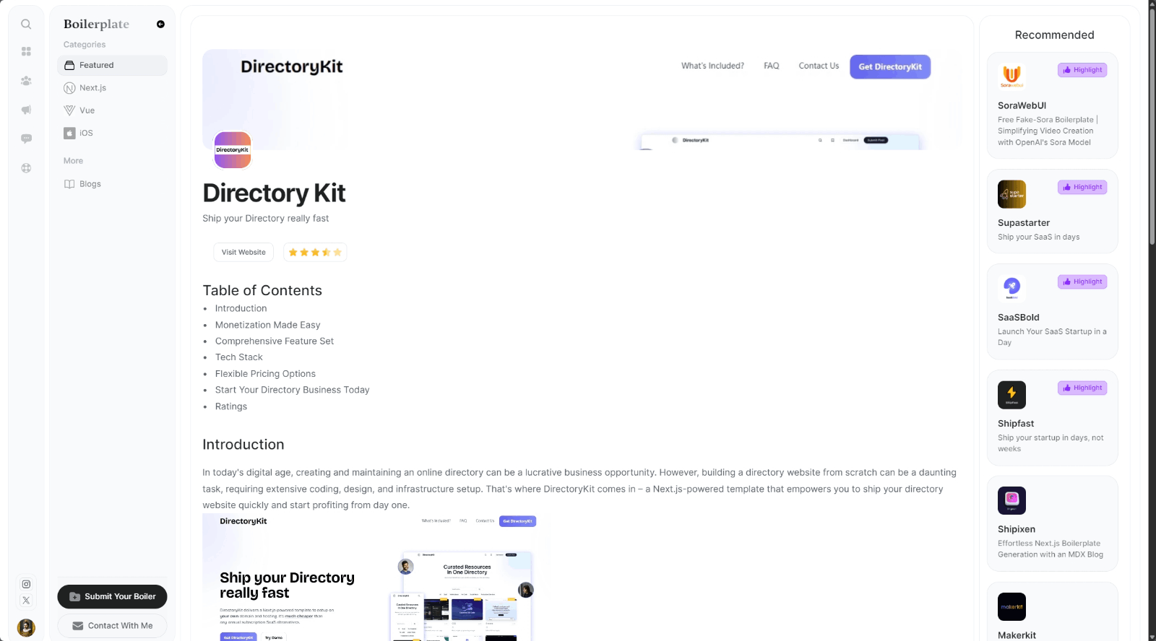The image size is (1156, 641).
Task: Open the Instagram icon at rail bottom
Action: click(26, 584)
